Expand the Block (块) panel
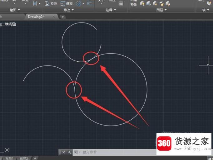The width and height of the screenshot is (213, 160). click(x=206, y=10)
